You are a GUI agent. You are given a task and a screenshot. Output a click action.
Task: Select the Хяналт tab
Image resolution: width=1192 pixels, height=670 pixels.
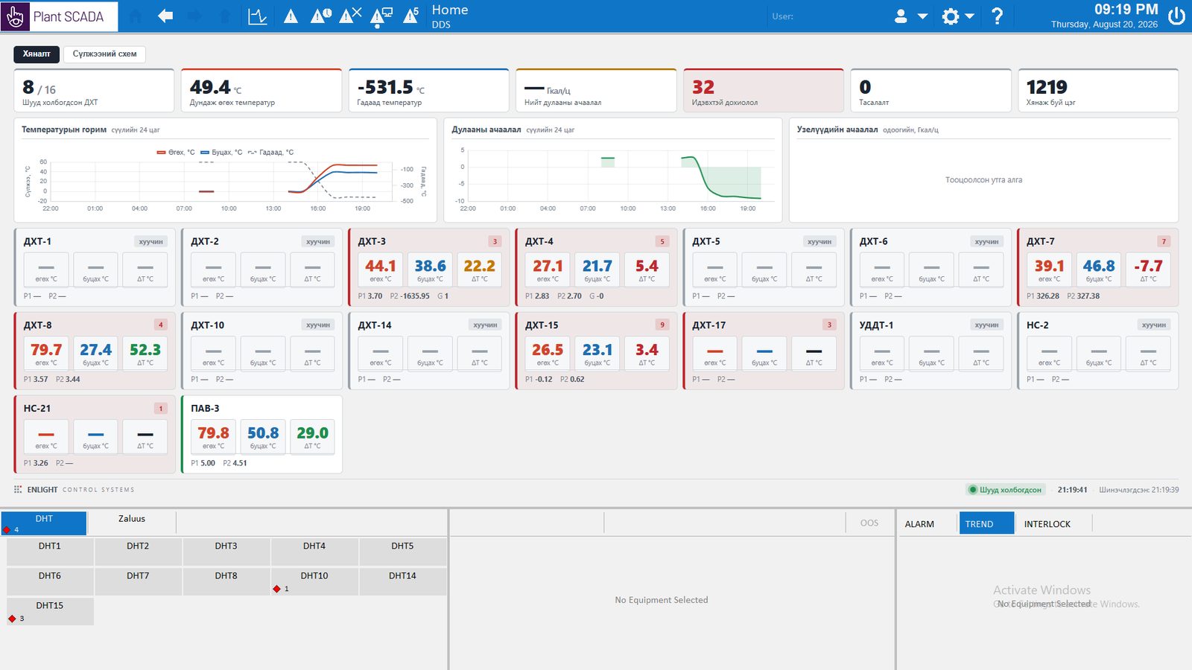click(37, 54)
